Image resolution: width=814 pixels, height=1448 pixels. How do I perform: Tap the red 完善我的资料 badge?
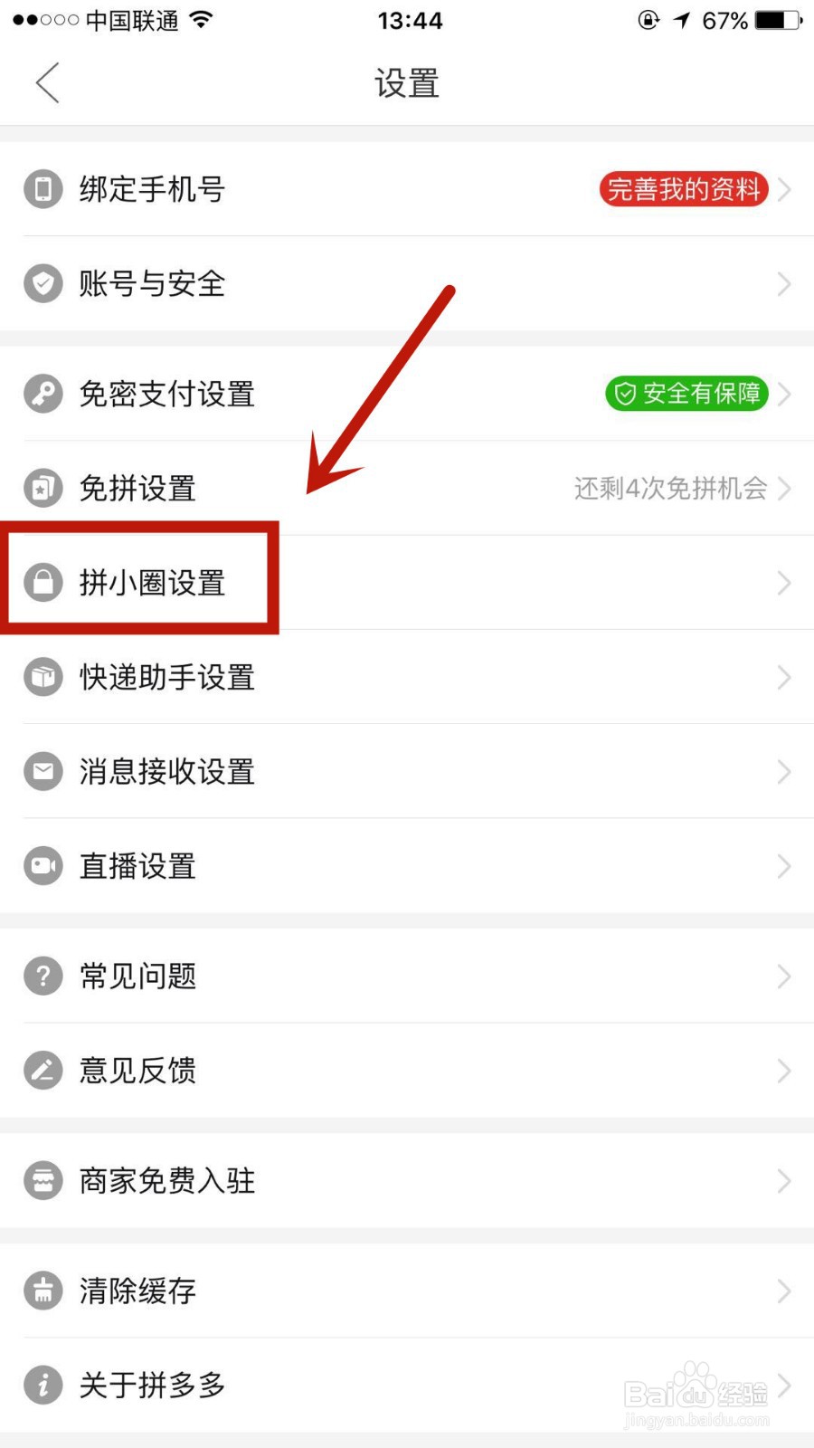point(684,189)
